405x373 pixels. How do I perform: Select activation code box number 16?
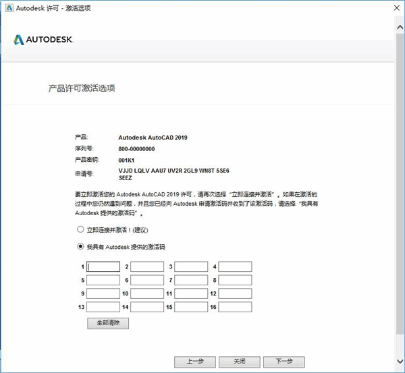point(235,308)
